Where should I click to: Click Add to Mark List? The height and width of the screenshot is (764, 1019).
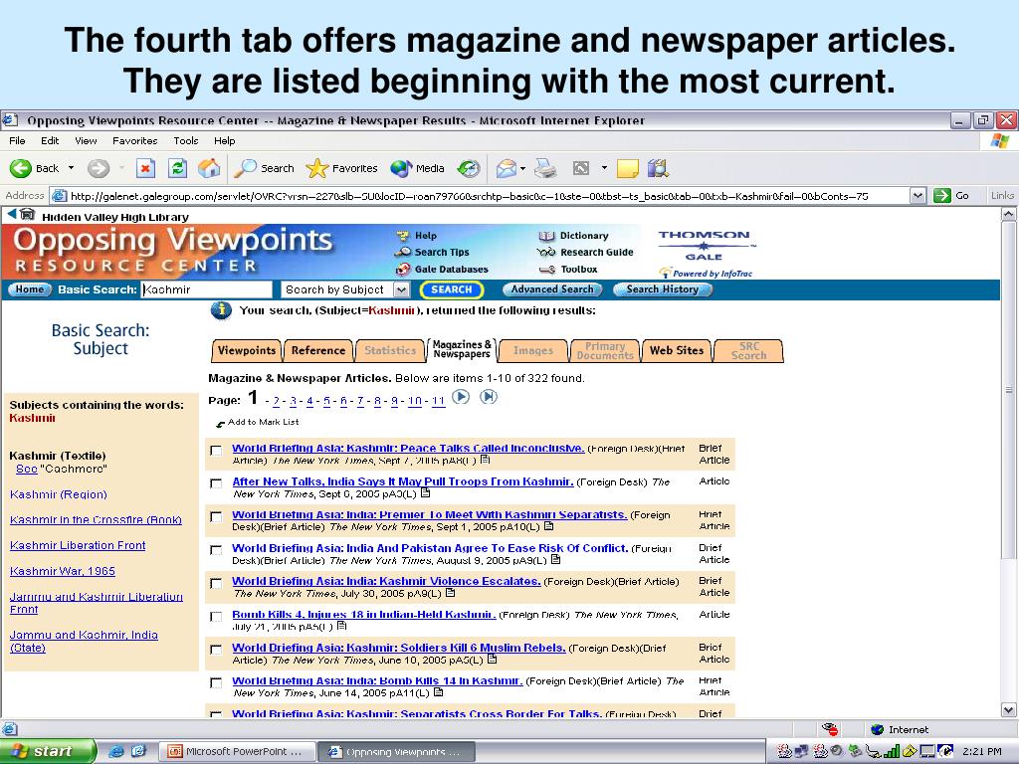click(263, 422)
